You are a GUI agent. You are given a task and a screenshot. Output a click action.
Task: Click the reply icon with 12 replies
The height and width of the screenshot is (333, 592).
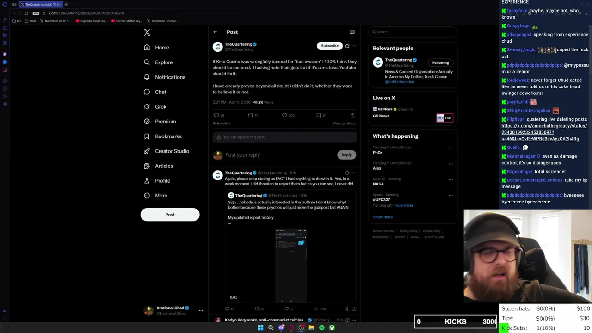pyautogui.click(x=227, y=308)
